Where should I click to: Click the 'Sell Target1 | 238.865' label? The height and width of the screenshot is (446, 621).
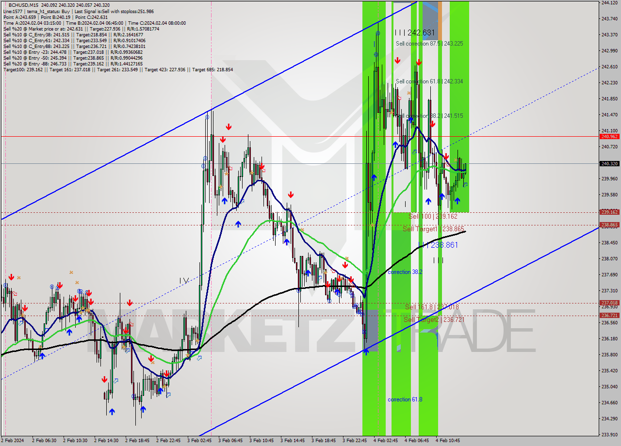point(433,229)
